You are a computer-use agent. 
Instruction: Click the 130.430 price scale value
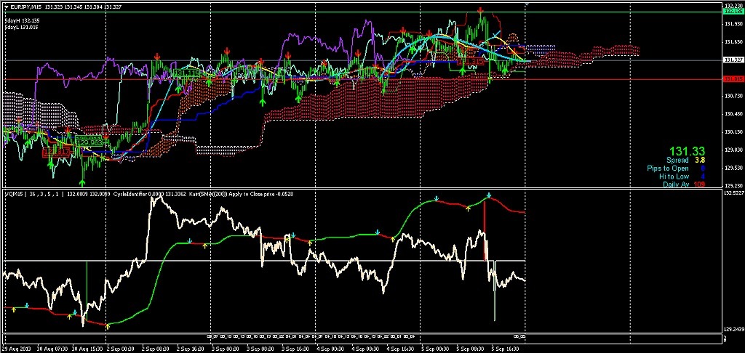733,114
